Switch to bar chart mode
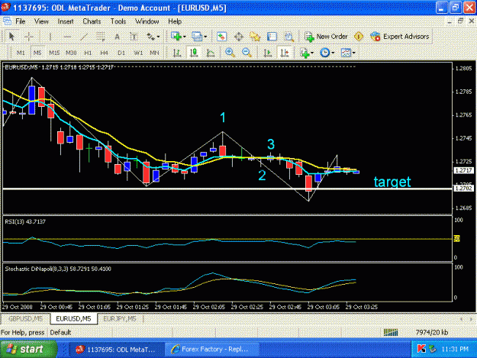This screenshot has width=477, height=358. [x=177, y=53]
